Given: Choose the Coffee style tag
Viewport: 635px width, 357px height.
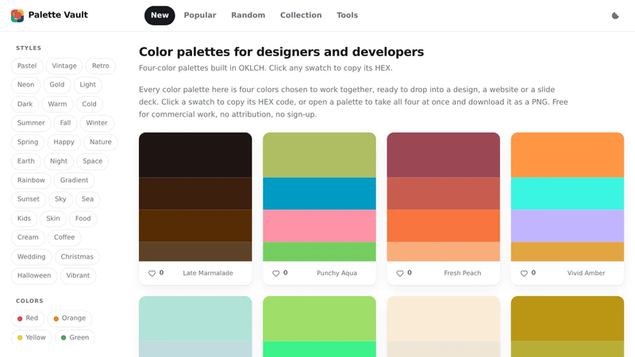Looking at the screenshot, I should pyautogui.click(x=64, y=237).
